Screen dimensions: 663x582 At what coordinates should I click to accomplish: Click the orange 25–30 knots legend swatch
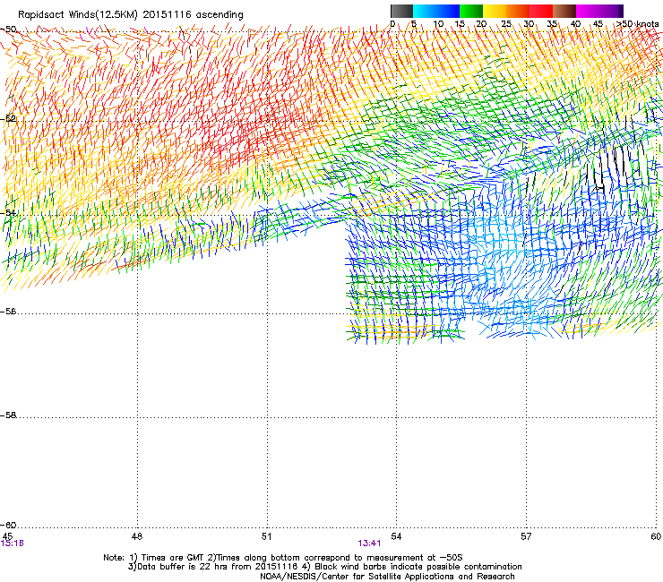pyautogui.click(x=518, y=11)
